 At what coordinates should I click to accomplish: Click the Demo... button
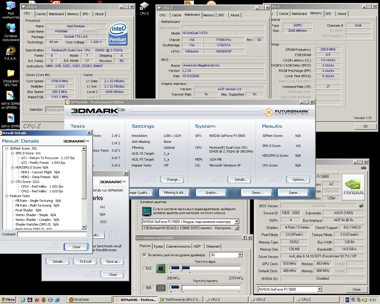tap(257, 193)
